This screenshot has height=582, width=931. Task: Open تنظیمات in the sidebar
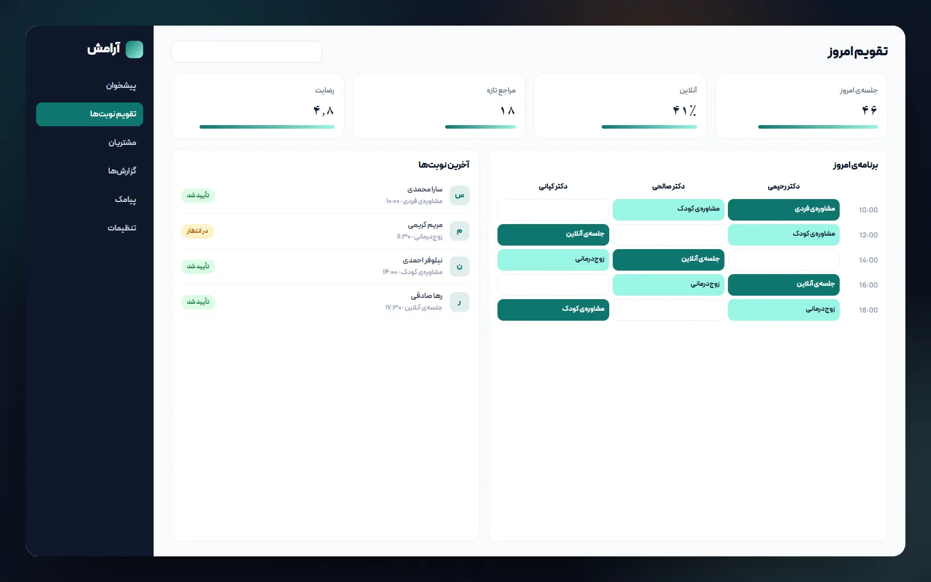(90, 228)
